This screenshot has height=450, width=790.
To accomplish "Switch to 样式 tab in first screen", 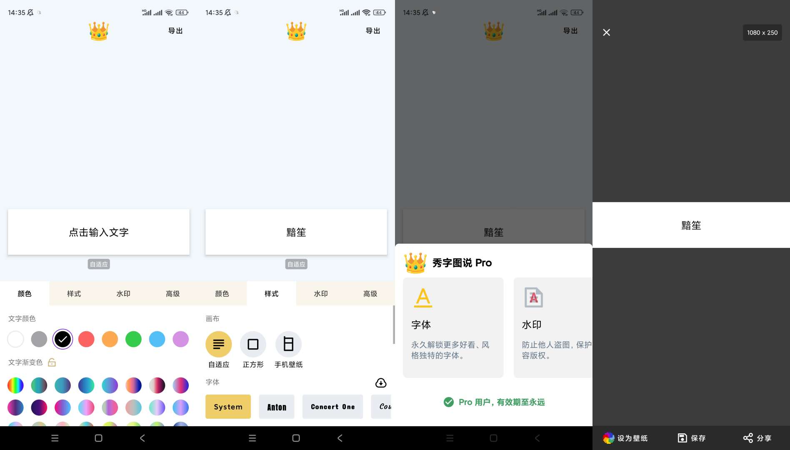I will (x=74, y=294).
